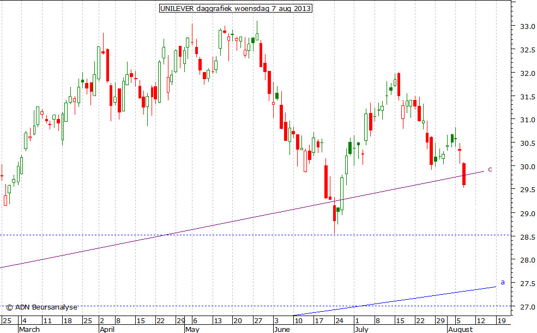This screenshot has height=333, width=537.
Task: Choose the 'June' month label
Action: [282, 329]
